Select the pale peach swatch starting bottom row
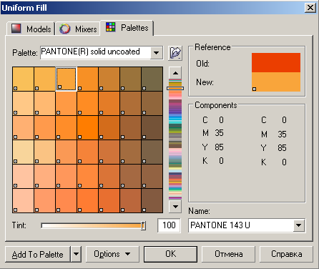 click(23, 200)
